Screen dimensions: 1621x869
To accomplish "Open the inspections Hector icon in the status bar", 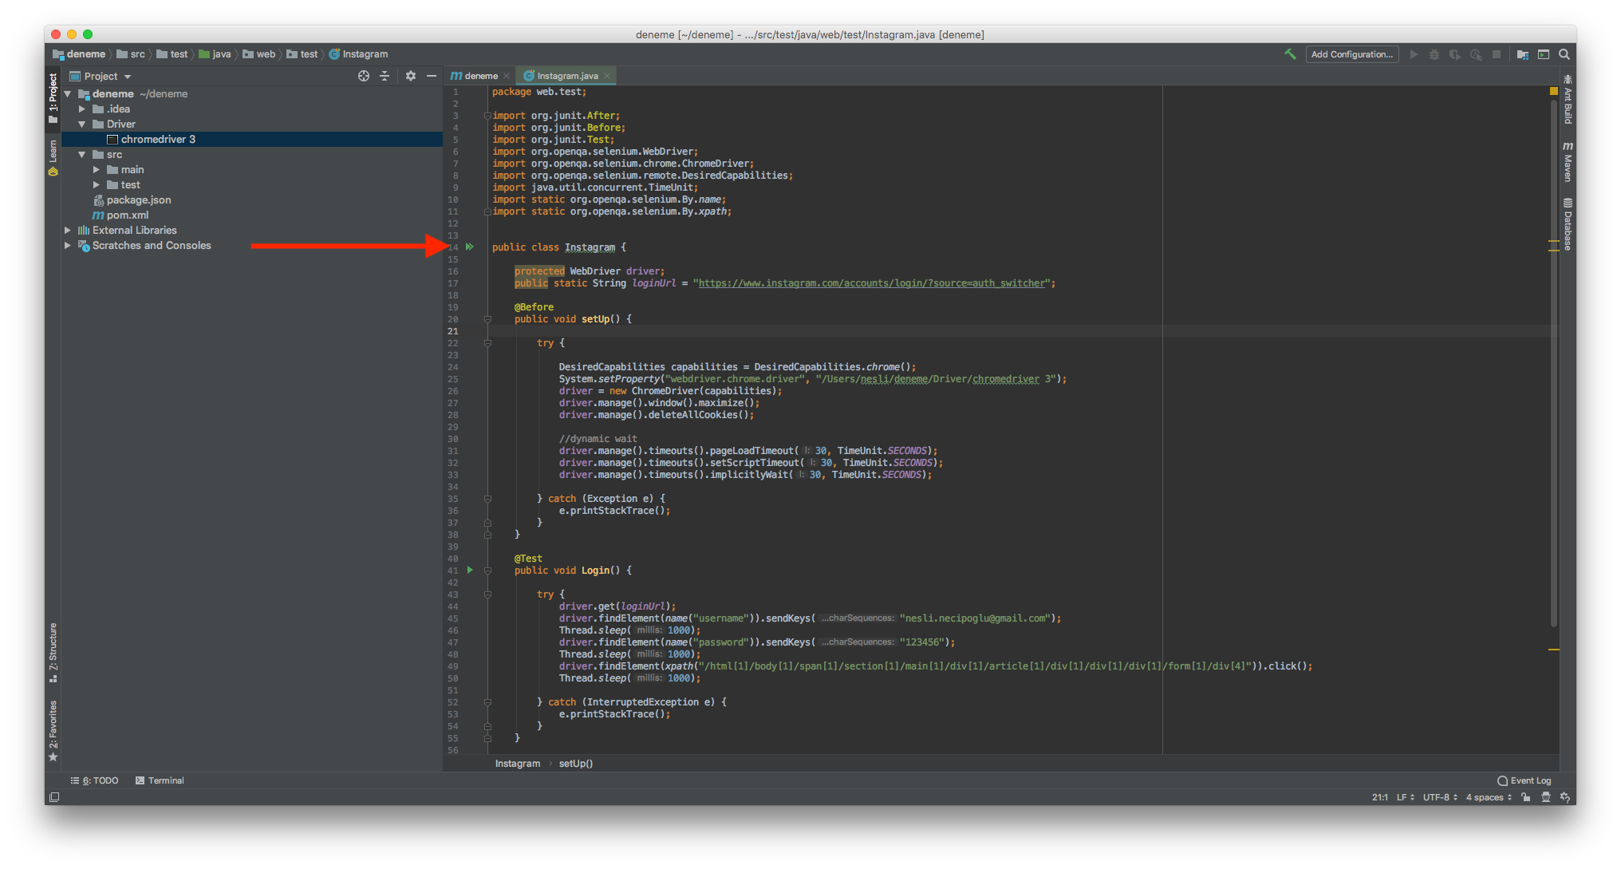I will click(1545, 797).
